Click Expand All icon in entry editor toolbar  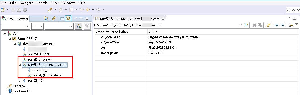click(x=276, y=25)
